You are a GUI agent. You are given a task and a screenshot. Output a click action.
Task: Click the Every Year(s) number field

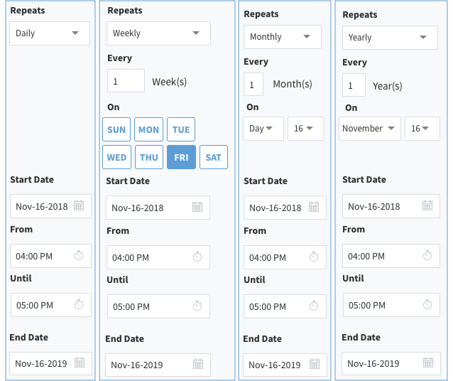[353, 85]
